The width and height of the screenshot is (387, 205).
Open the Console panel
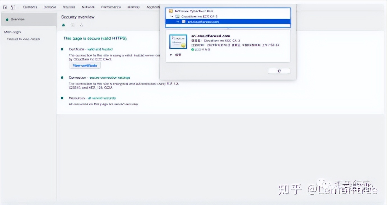[x=50, y=7]
